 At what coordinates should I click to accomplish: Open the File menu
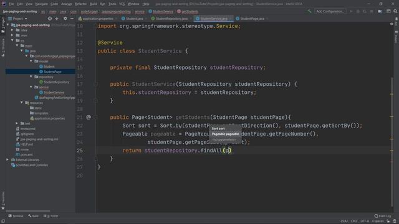click(x=11, y=4)
